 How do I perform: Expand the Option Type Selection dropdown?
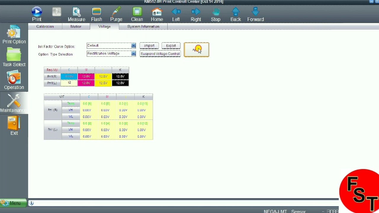pyautogui.click(x=133, y=54)
